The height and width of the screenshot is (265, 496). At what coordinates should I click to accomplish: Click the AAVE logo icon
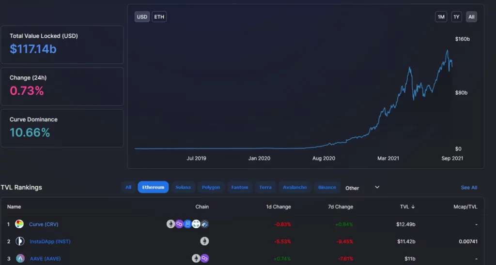point(20,259)
